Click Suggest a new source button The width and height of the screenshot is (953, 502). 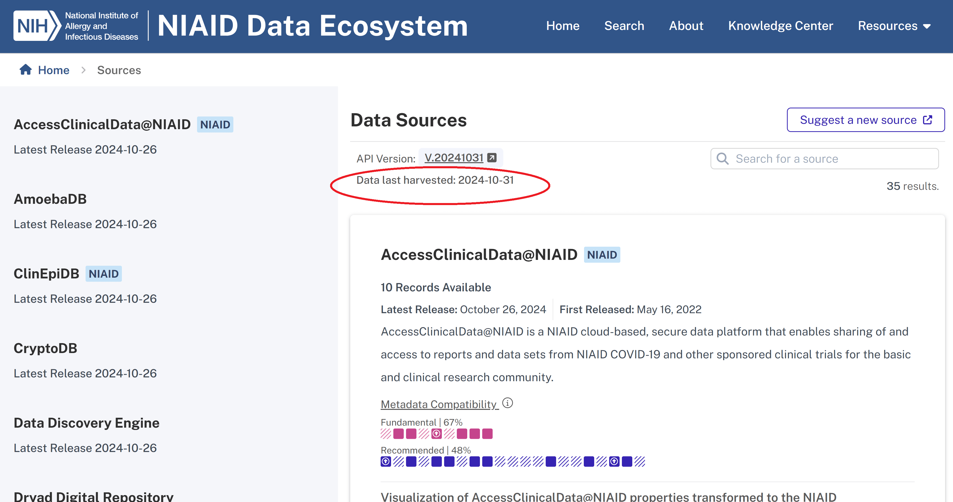click(x=866, y=120)
